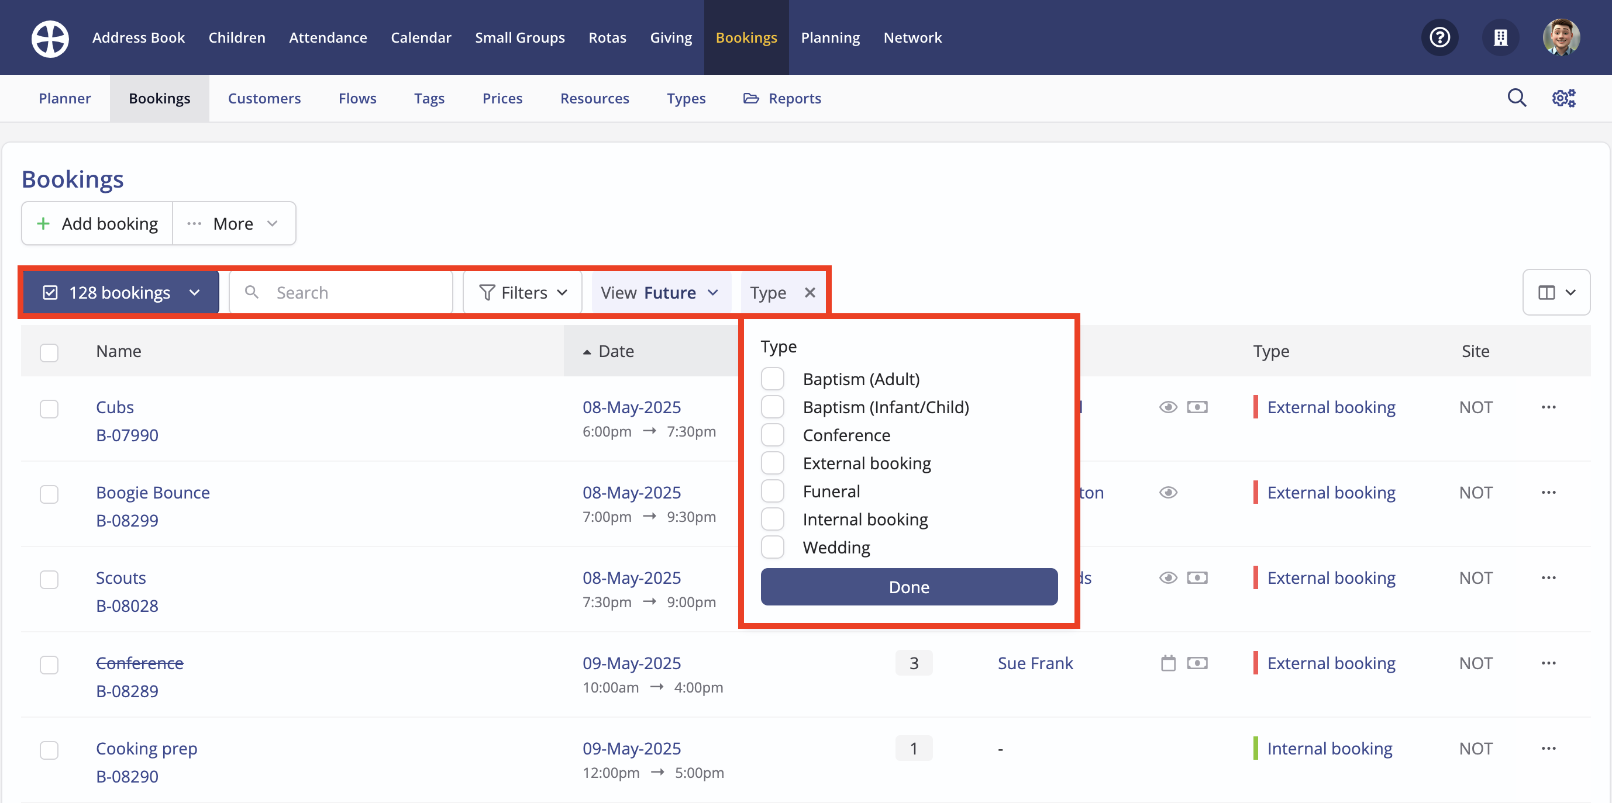Focus the bookings Search field
This screenshot has width=1612, height=803.
coord(341,293)
